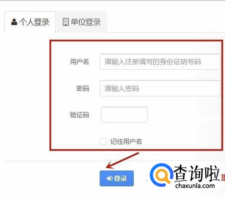This screenshot has width=225, height=199.
Task: Focus the 验证码 captcha input box
Action: click(x=124, y=115)
